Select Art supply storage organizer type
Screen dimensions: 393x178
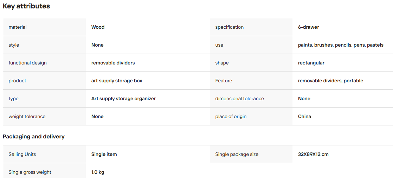[x=124, y=98]
